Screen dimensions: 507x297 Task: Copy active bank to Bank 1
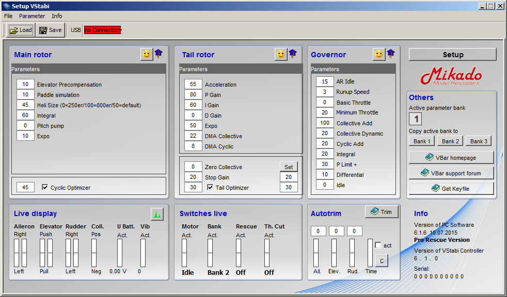click(x=422, y=141)
